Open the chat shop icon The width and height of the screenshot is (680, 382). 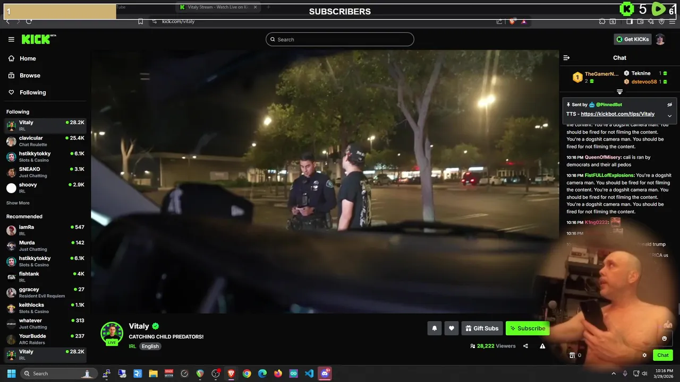572,355
